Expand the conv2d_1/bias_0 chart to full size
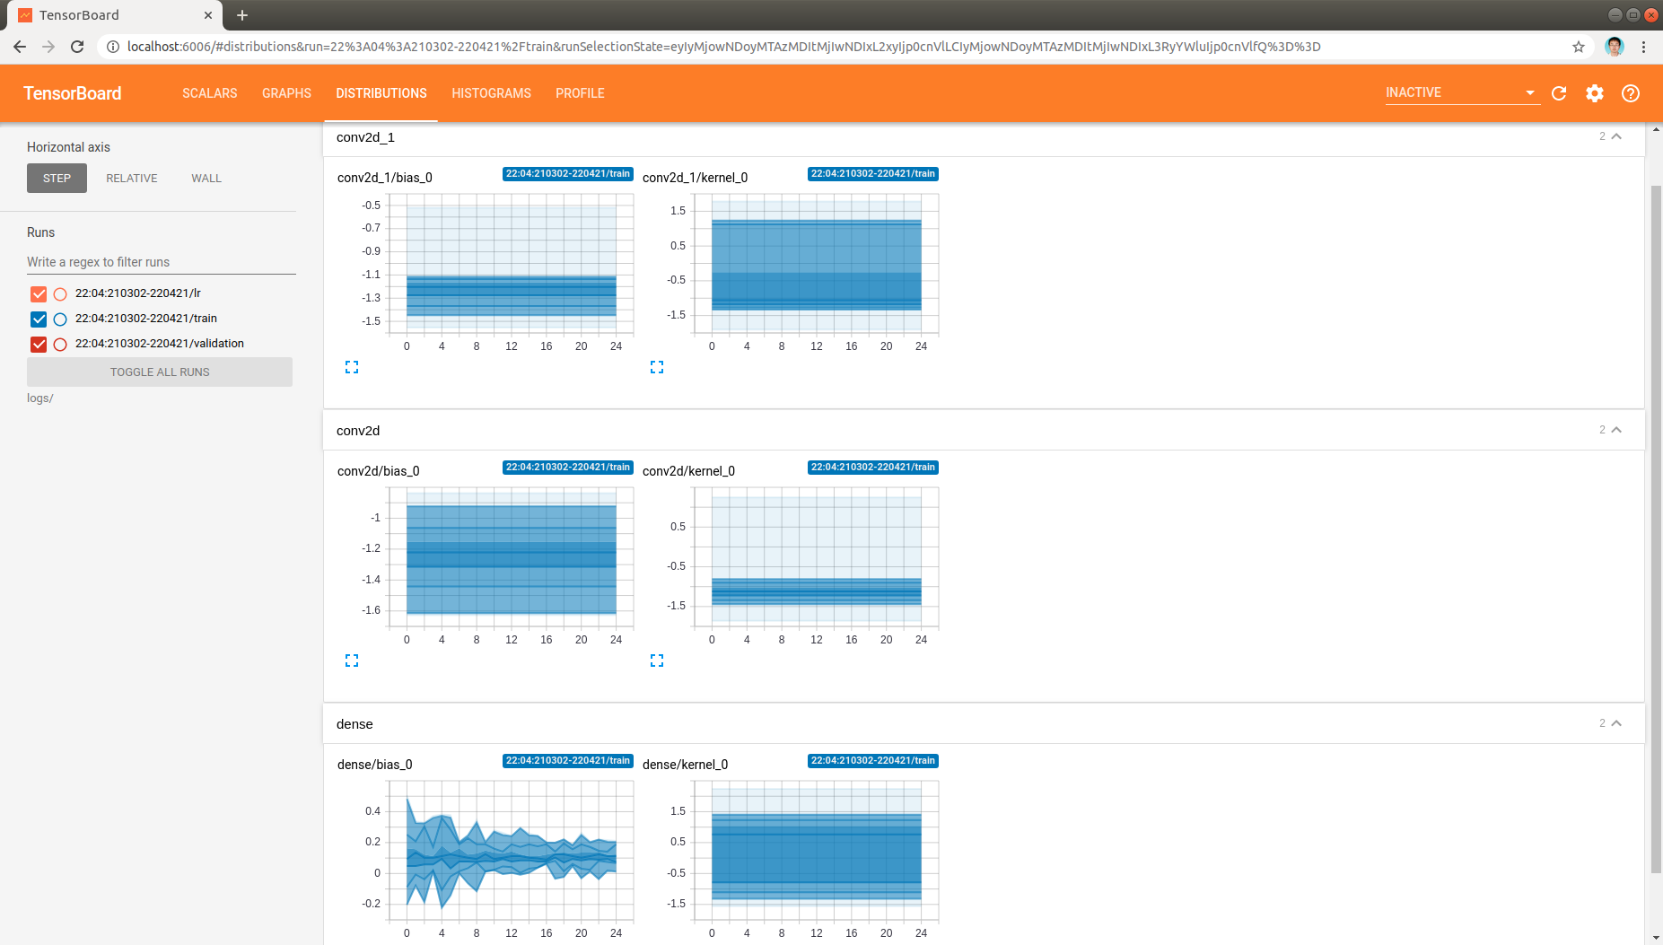The height and width of the screenshot is (945, 1663). click(x=352, y=367)
